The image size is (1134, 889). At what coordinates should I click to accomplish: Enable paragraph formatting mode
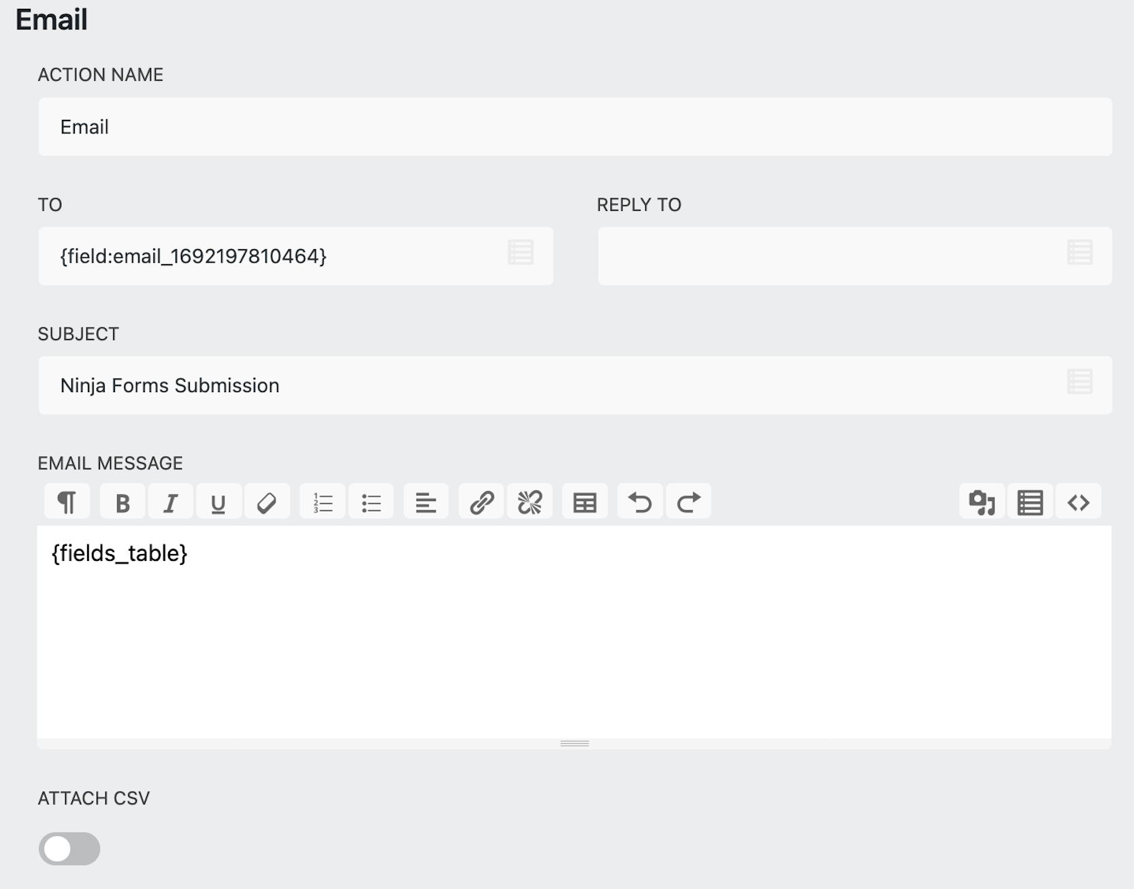click(67, 502)
